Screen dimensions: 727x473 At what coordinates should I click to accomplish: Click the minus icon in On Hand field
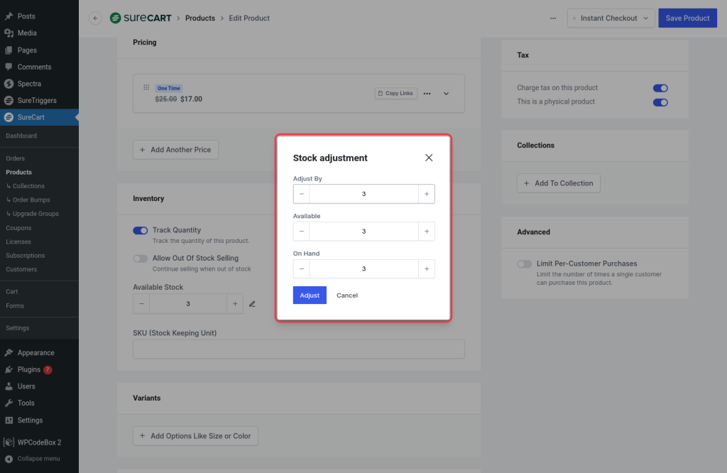(x=302, y=269)
